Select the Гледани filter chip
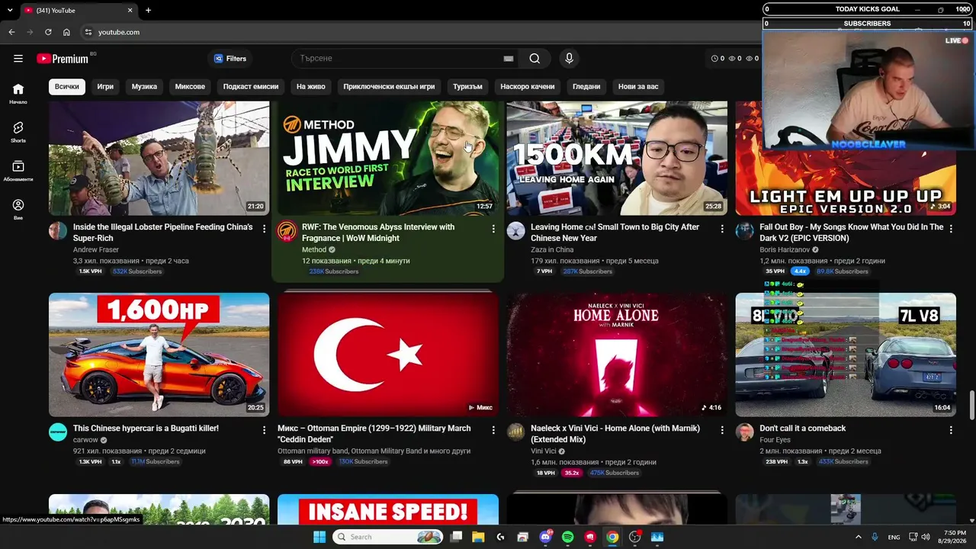 [586, 86]
